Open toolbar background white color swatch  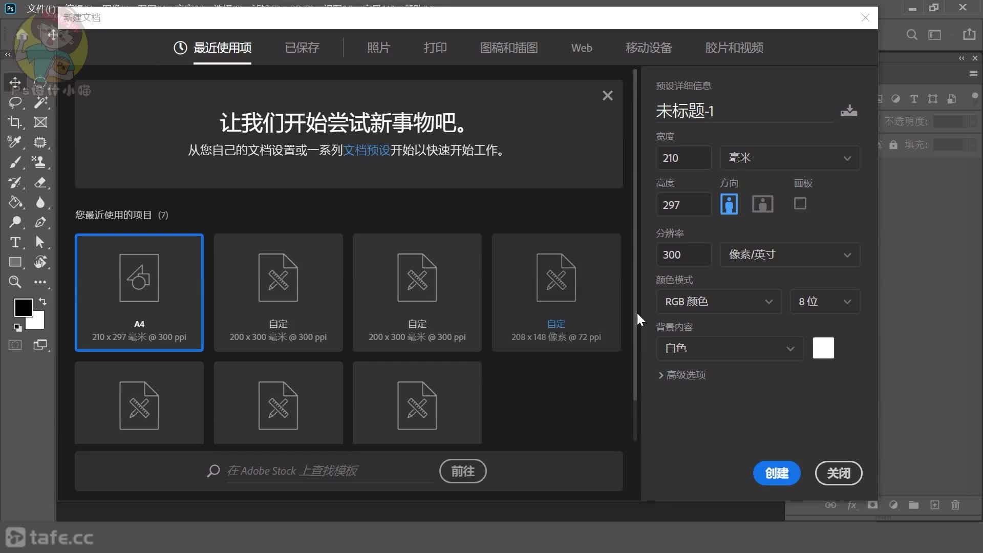click(x=38, y=322)
